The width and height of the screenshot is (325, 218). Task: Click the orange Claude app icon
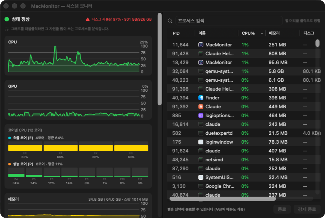pyautogui.click(x=201, y=107)
